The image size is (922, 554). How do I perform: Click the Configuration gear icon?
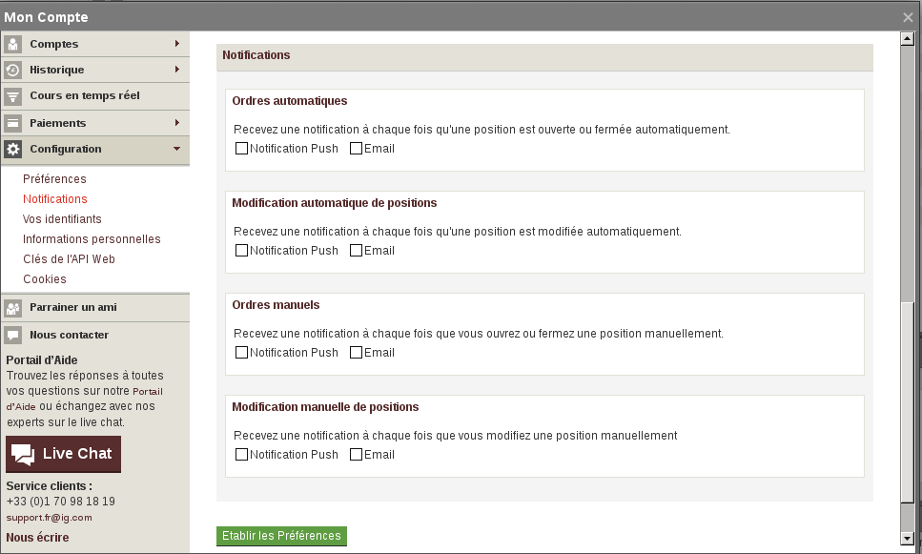coord(13,149)
